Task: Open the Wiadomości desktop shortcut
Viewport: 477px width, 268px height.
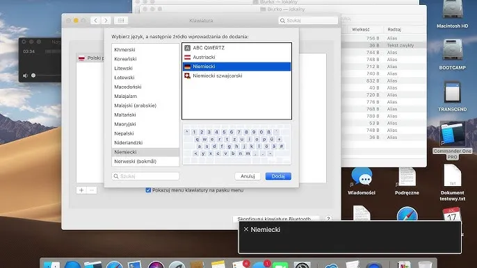Action: point(362,177)
